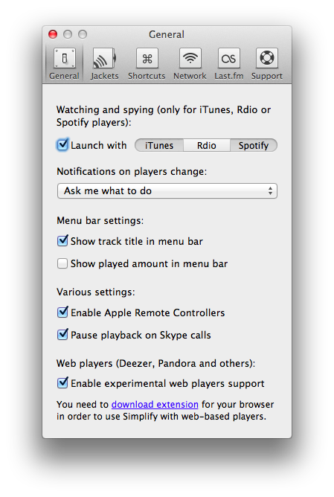
Task: Toggle experimental web players support checkbox
Action: (x=62, y=383)
